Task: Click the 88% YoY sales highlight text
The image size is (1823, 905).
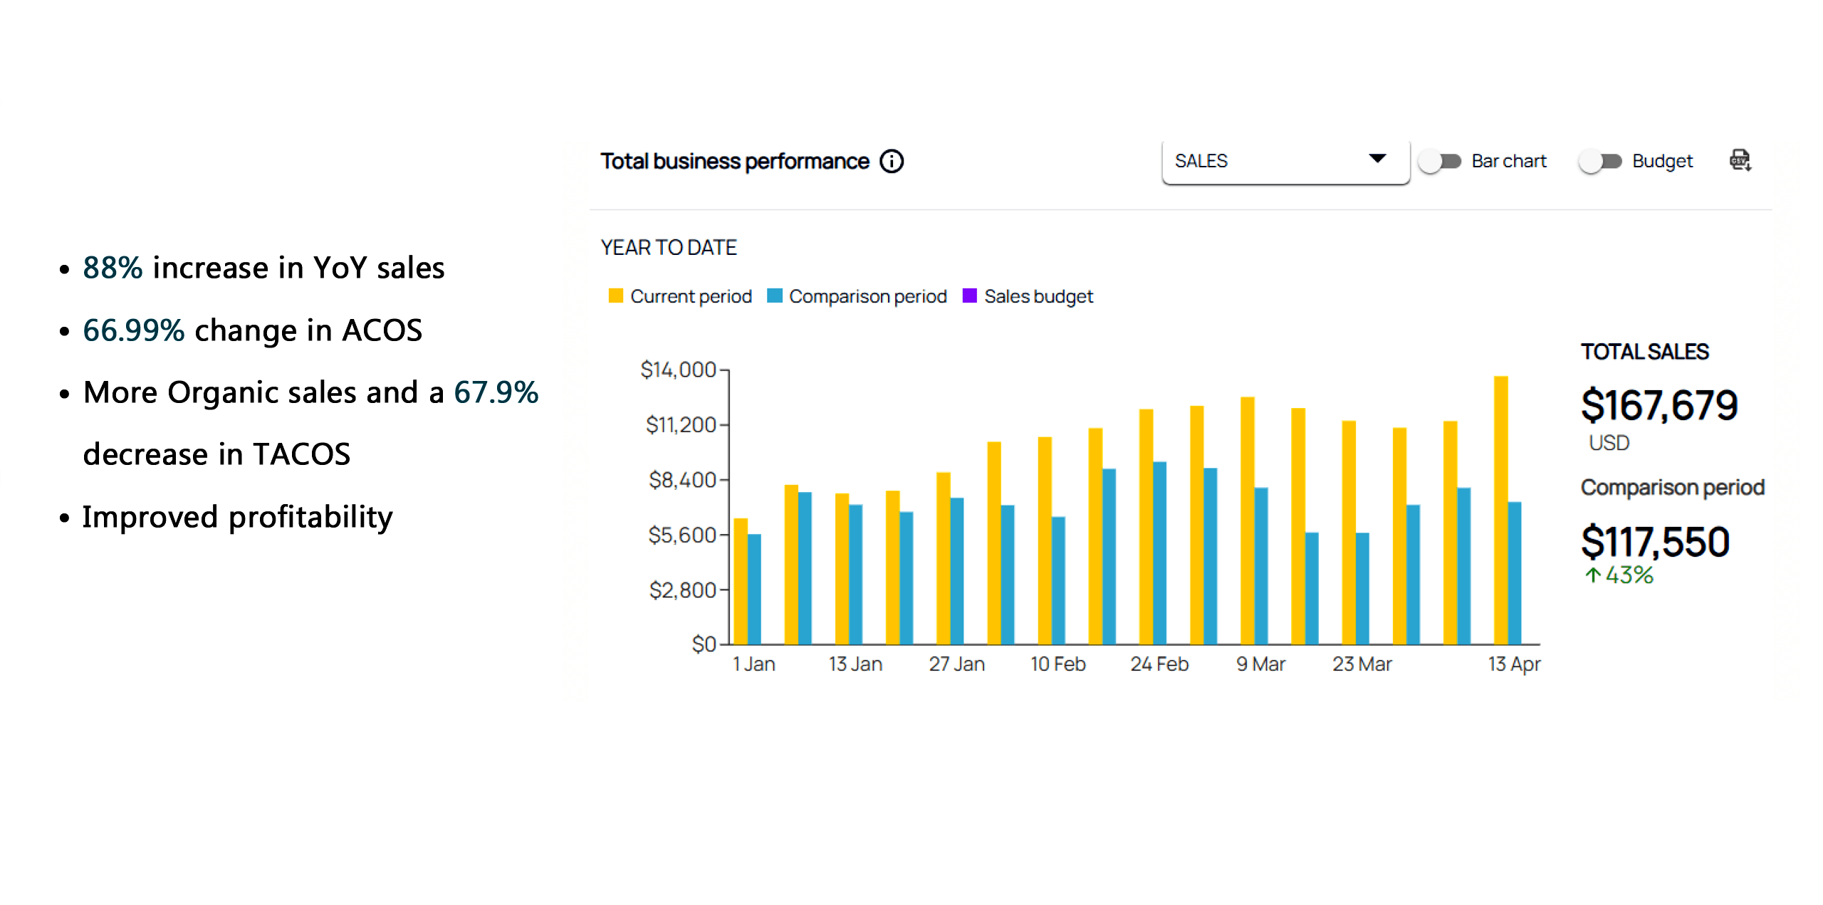Action: (113, 268)
